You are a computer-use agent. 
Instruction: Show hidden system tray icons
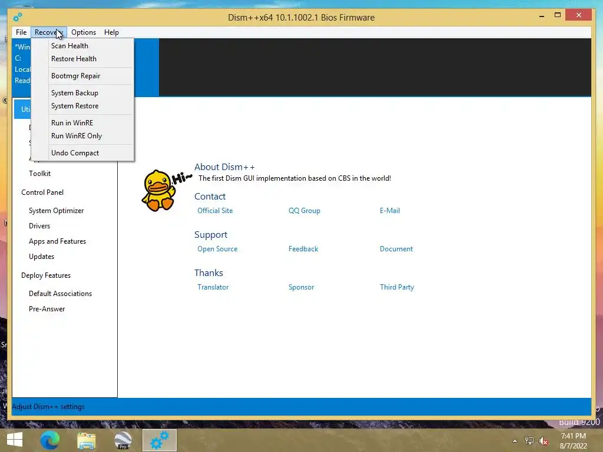point(515,441)
